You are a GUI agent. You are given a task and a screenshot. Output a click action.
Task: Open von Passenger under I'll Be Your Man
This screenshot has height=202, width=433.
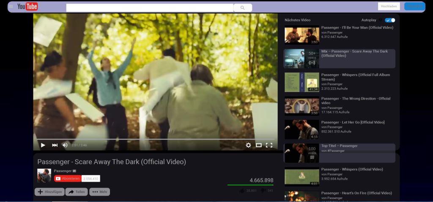coord(332,32)
